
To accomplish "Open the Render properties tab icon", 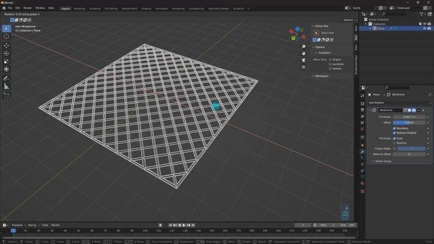I will point(362,104).
